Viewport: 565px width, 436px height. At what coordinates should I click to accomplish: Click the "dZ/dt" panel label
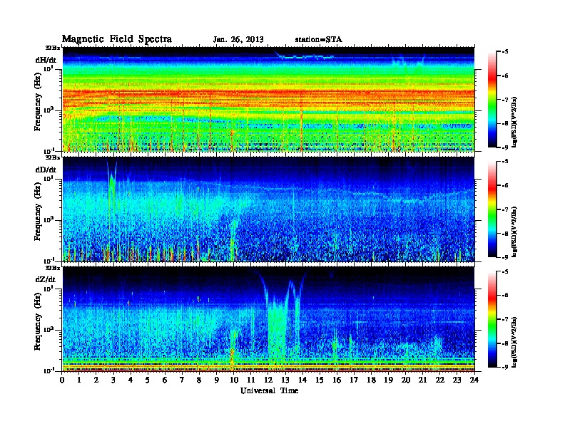pos(46,279)
